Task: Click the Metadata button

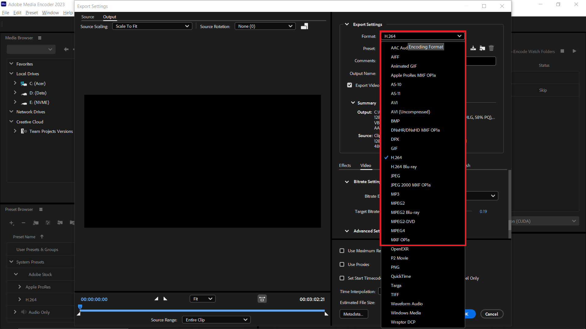Action: pyautogui.click(x=353, y=314)
